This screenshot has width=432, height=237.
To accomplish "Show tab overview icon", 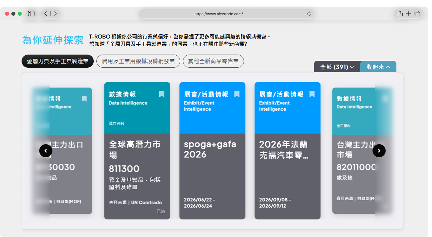I will 417,14.
